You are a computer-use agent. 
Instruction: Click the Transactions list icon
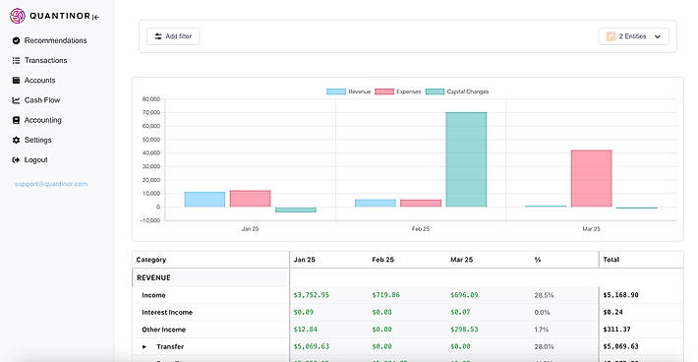click(x=16, y=61)
